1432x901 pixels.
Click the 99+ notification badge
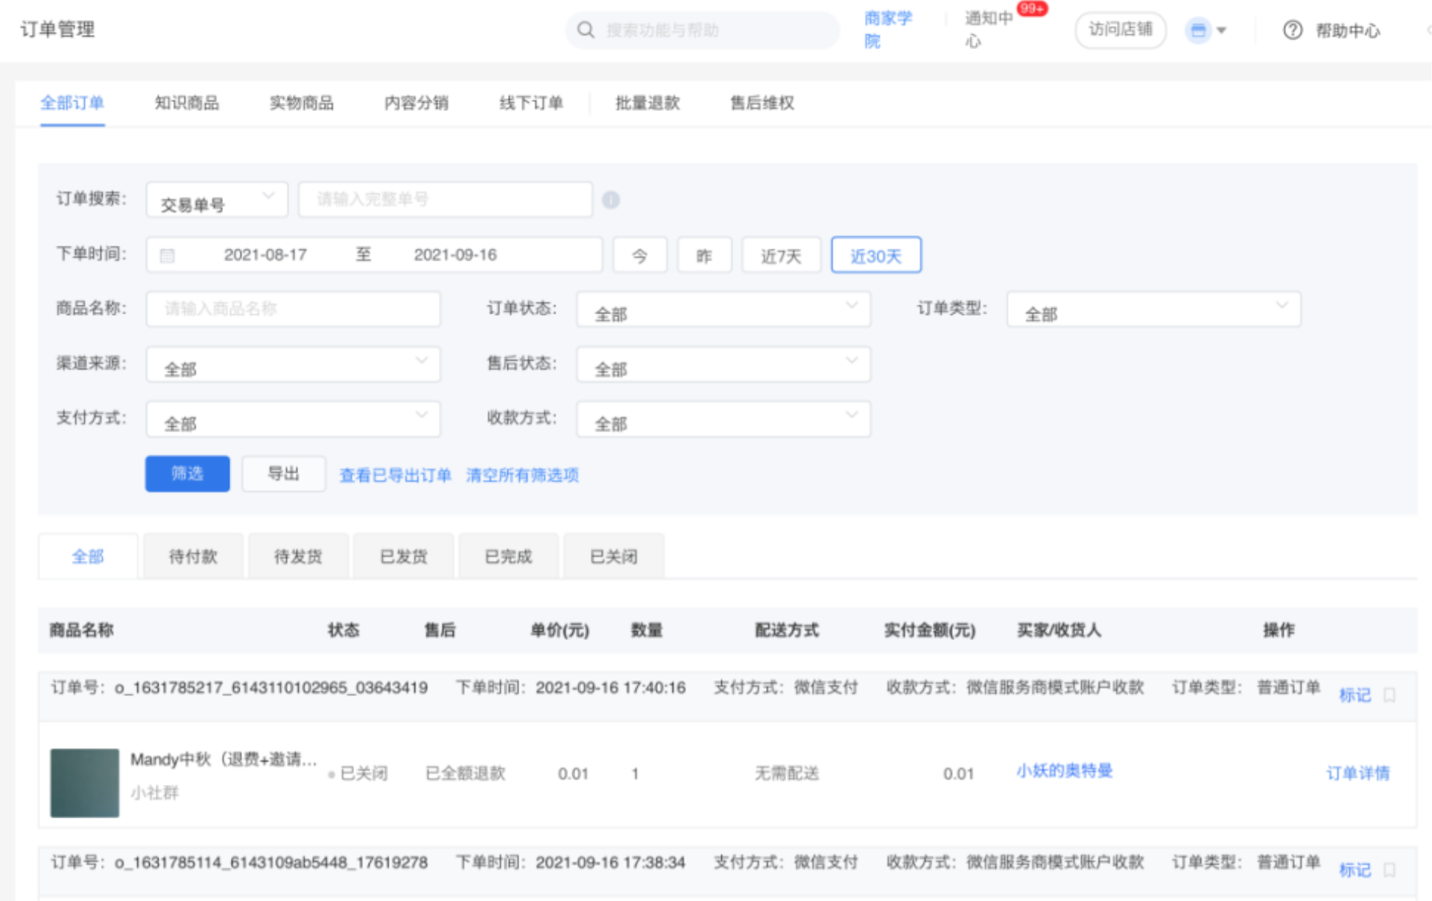(x=1032, y=9)
